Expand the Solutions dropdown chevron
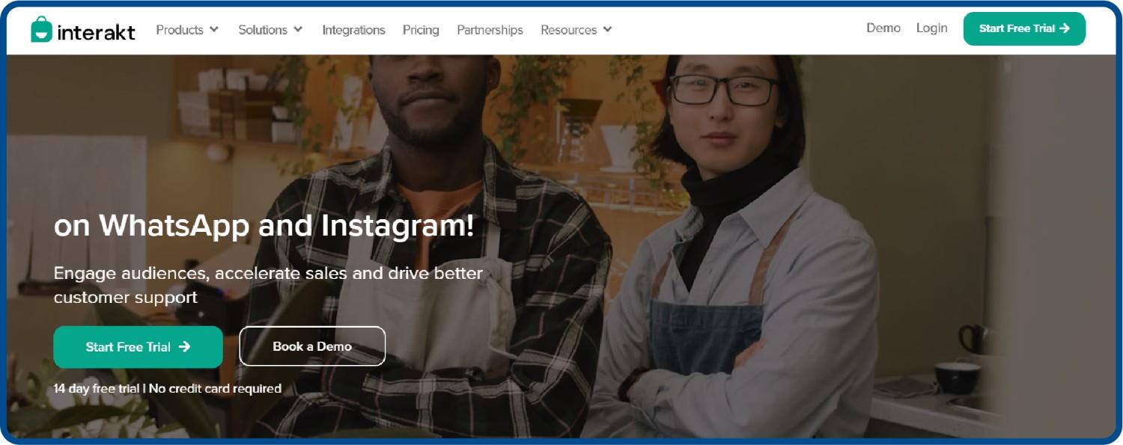The height and width of the screenshot is (445, 1123). 298,29
